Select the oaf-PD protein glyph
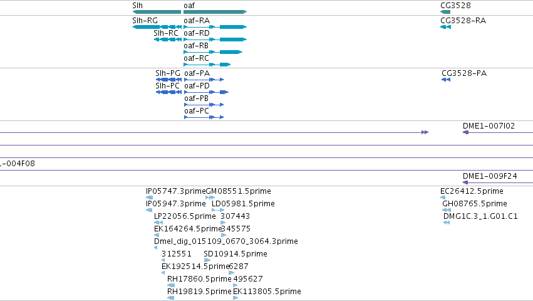This screenshot has height=301, width=533. (x=206, y=92)
